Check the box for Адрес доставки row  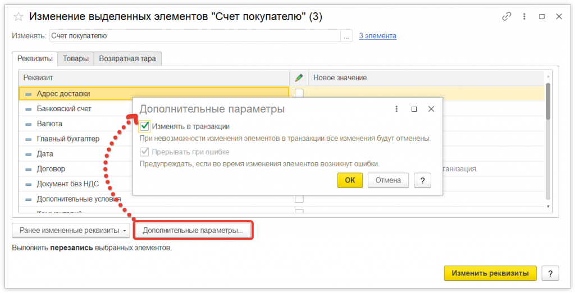pos(299,93)
